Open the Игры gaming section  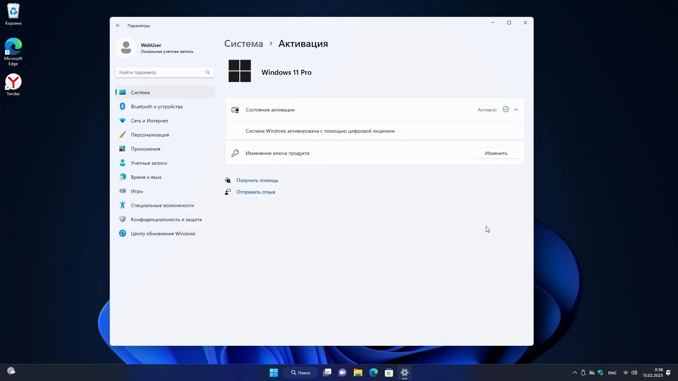click(137, 191)
